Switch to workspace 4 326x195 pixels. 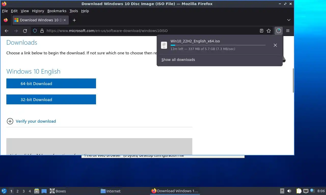[x=30, y=191]
